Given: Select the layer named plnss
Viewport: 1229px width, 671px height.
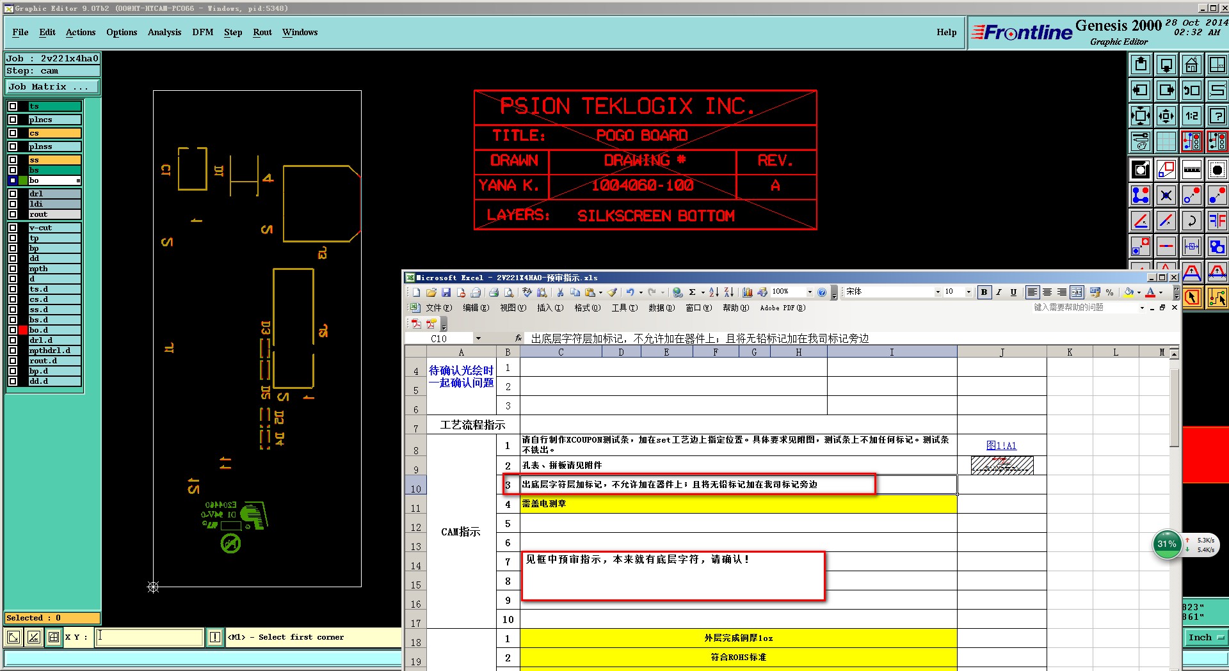Looking at the screenshot, I should (x=55, y=146).
